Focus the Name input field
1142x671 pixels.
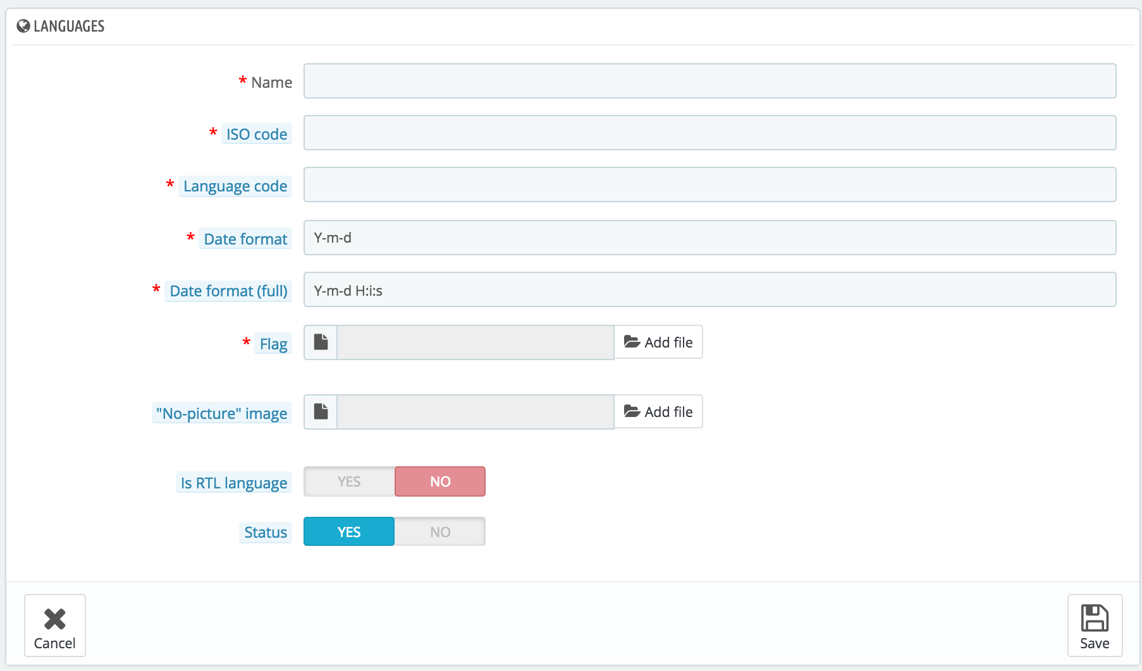pos(709,81)
